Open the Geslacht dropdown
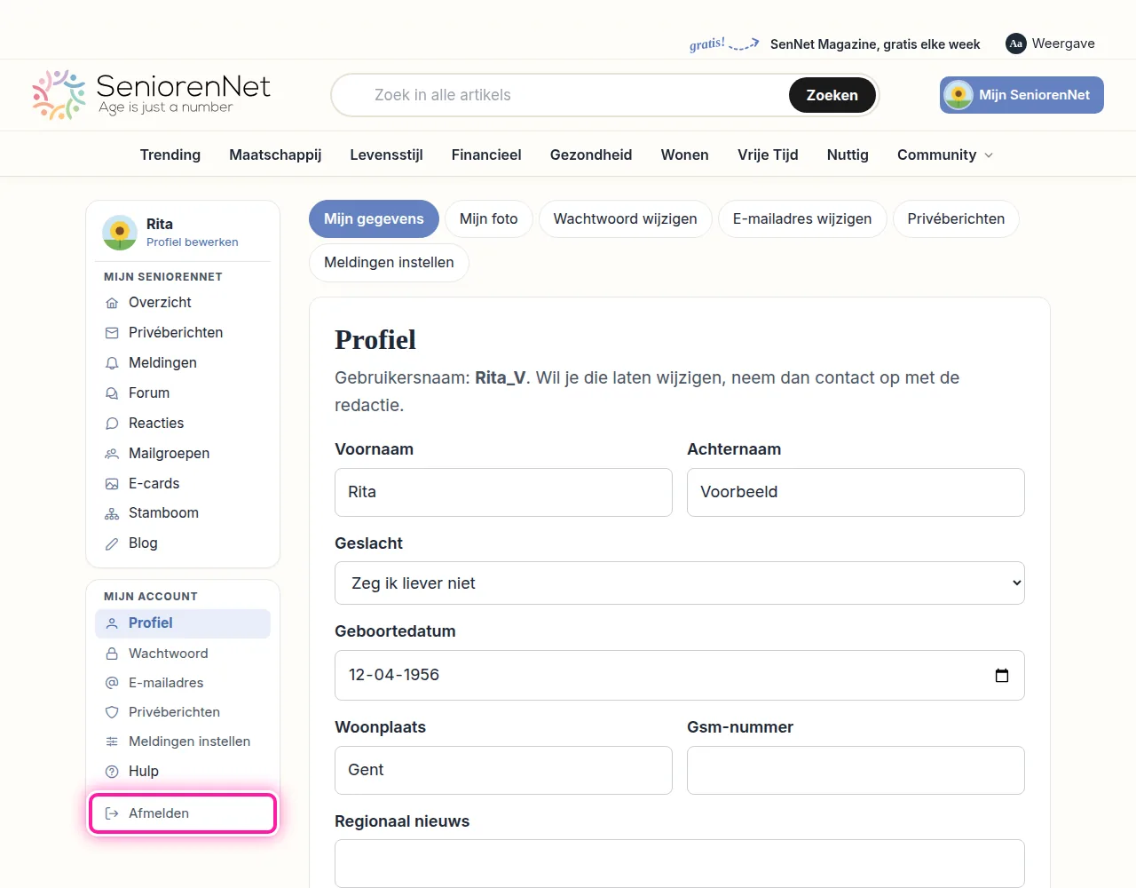 point(680,583)
